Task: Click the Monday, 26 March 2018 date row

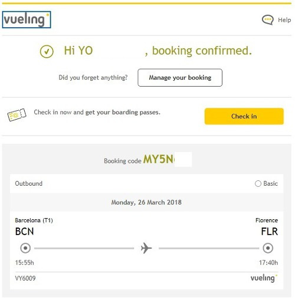Action: point(146,202)
